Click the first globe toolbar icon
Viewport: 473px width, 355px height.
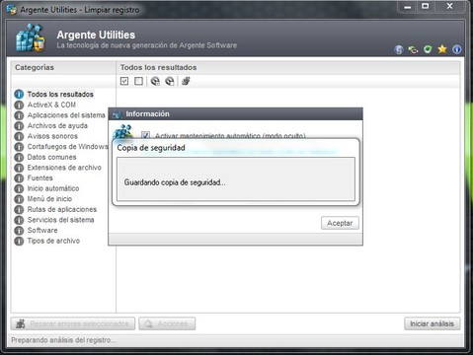click(155, 81)
